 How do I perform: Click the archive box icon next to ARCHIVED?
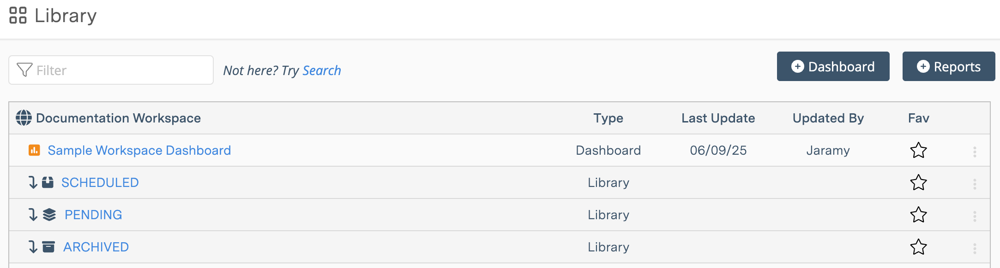48,247
